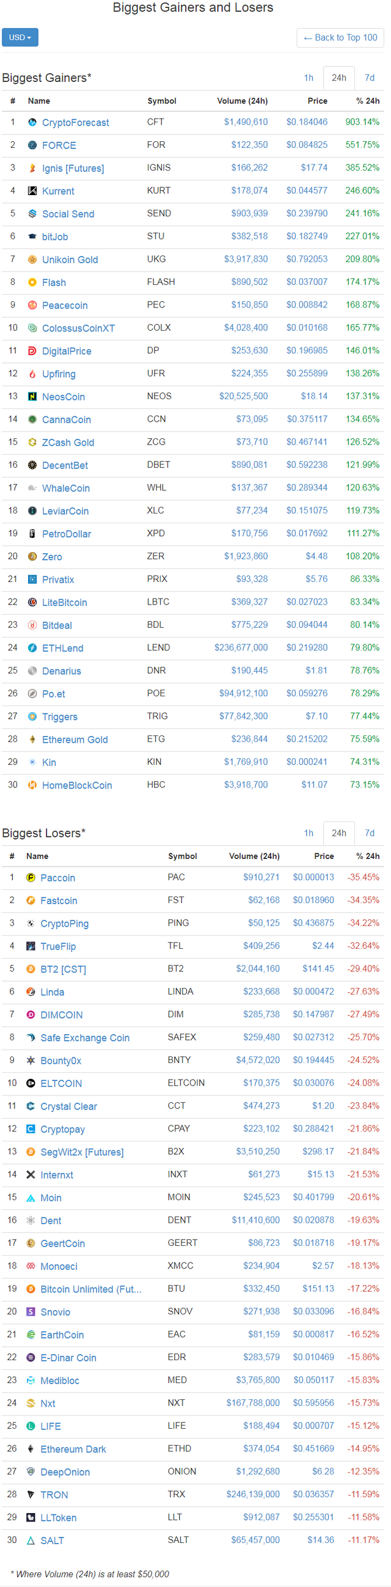The width and height of the screenshot is (391, 1587).
Task: Select the 24h tab in Biggest Gainers
Action: tap(338, 78)
